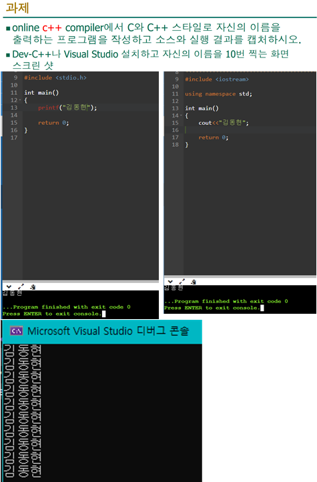Click the '김동현' output in the left console
Image resolution: width=317 pixels, height=482 pixels.
click(12, 293)
